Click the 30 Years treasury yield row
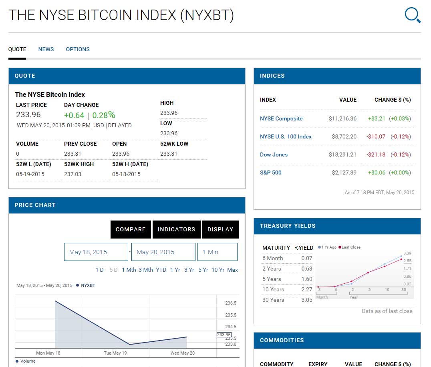431x367 pixels. 287,300
